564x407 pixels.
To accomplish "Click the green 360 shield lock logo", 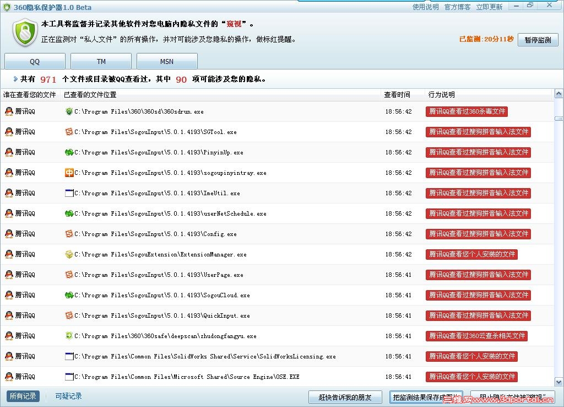I will point(25,33).
